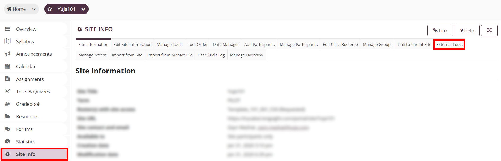Click the Assignments document icon
The height and width of the screenshot is (161, 501).
7,79
